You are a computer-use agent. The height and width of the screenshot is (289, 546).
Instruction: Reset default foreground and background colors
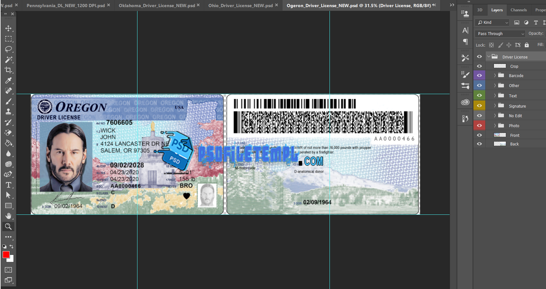4,246
